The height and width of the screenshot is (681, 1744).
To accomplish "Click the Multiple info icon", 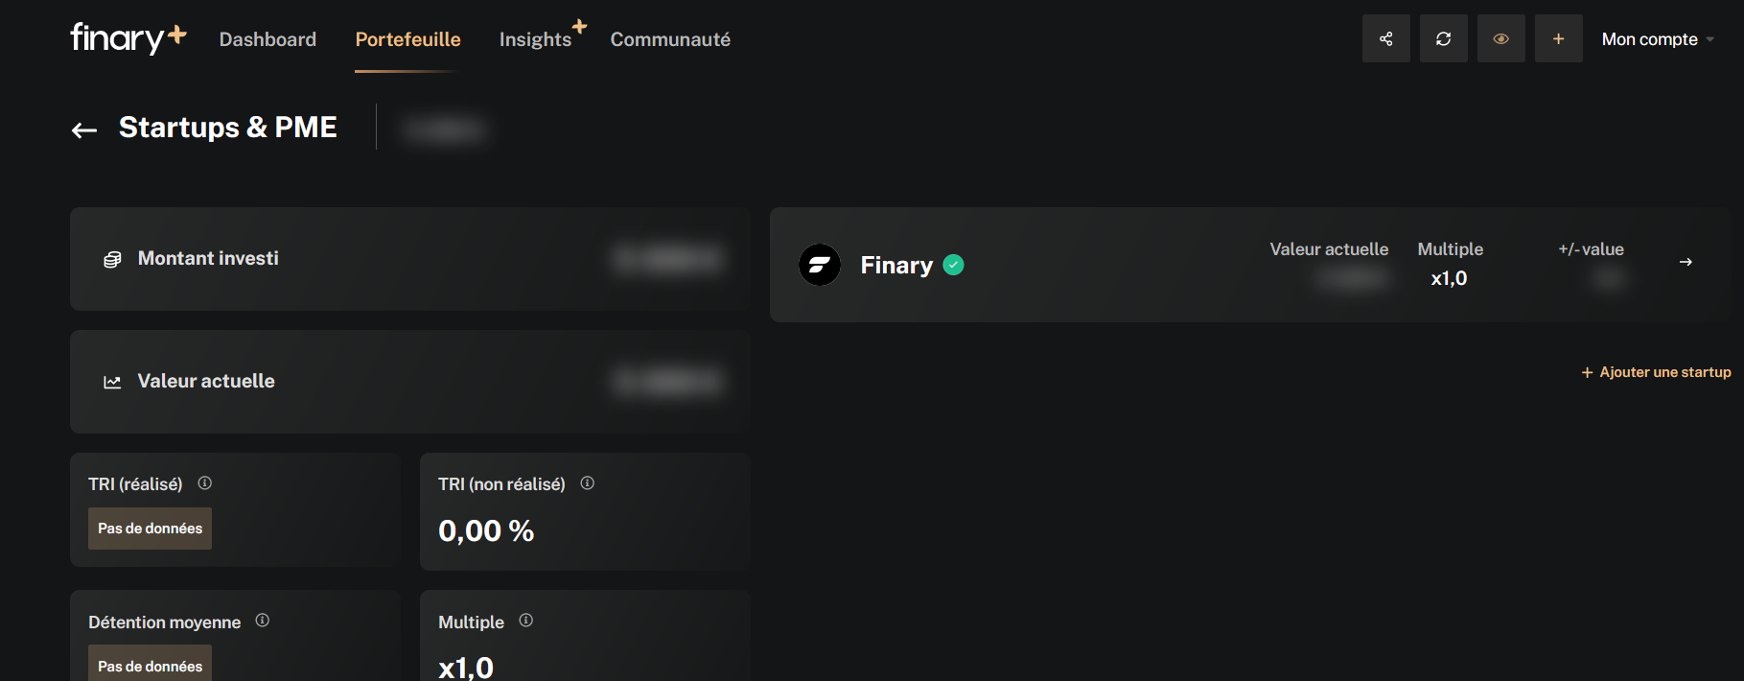I will point(525,621).
